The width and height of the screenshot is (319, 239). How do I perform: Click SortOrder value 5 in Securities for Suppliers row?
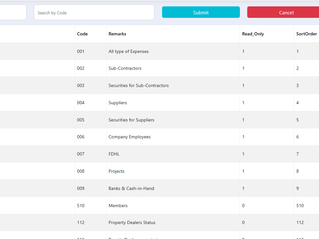click(x=297, y=120)
